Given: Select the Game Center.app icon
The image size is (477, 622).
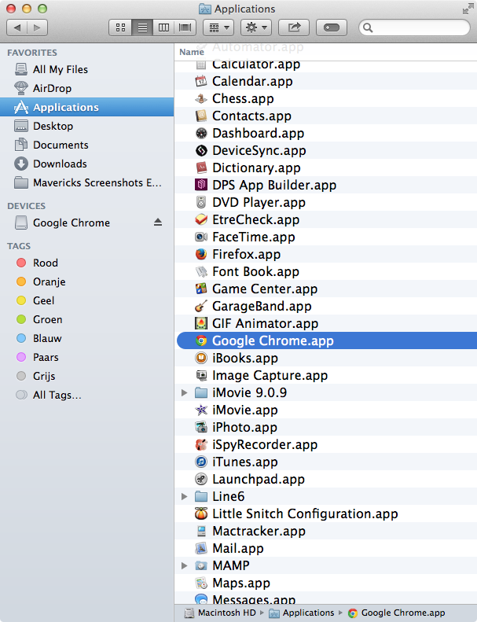Looking at the screenshot, I should tap(201, 289).
